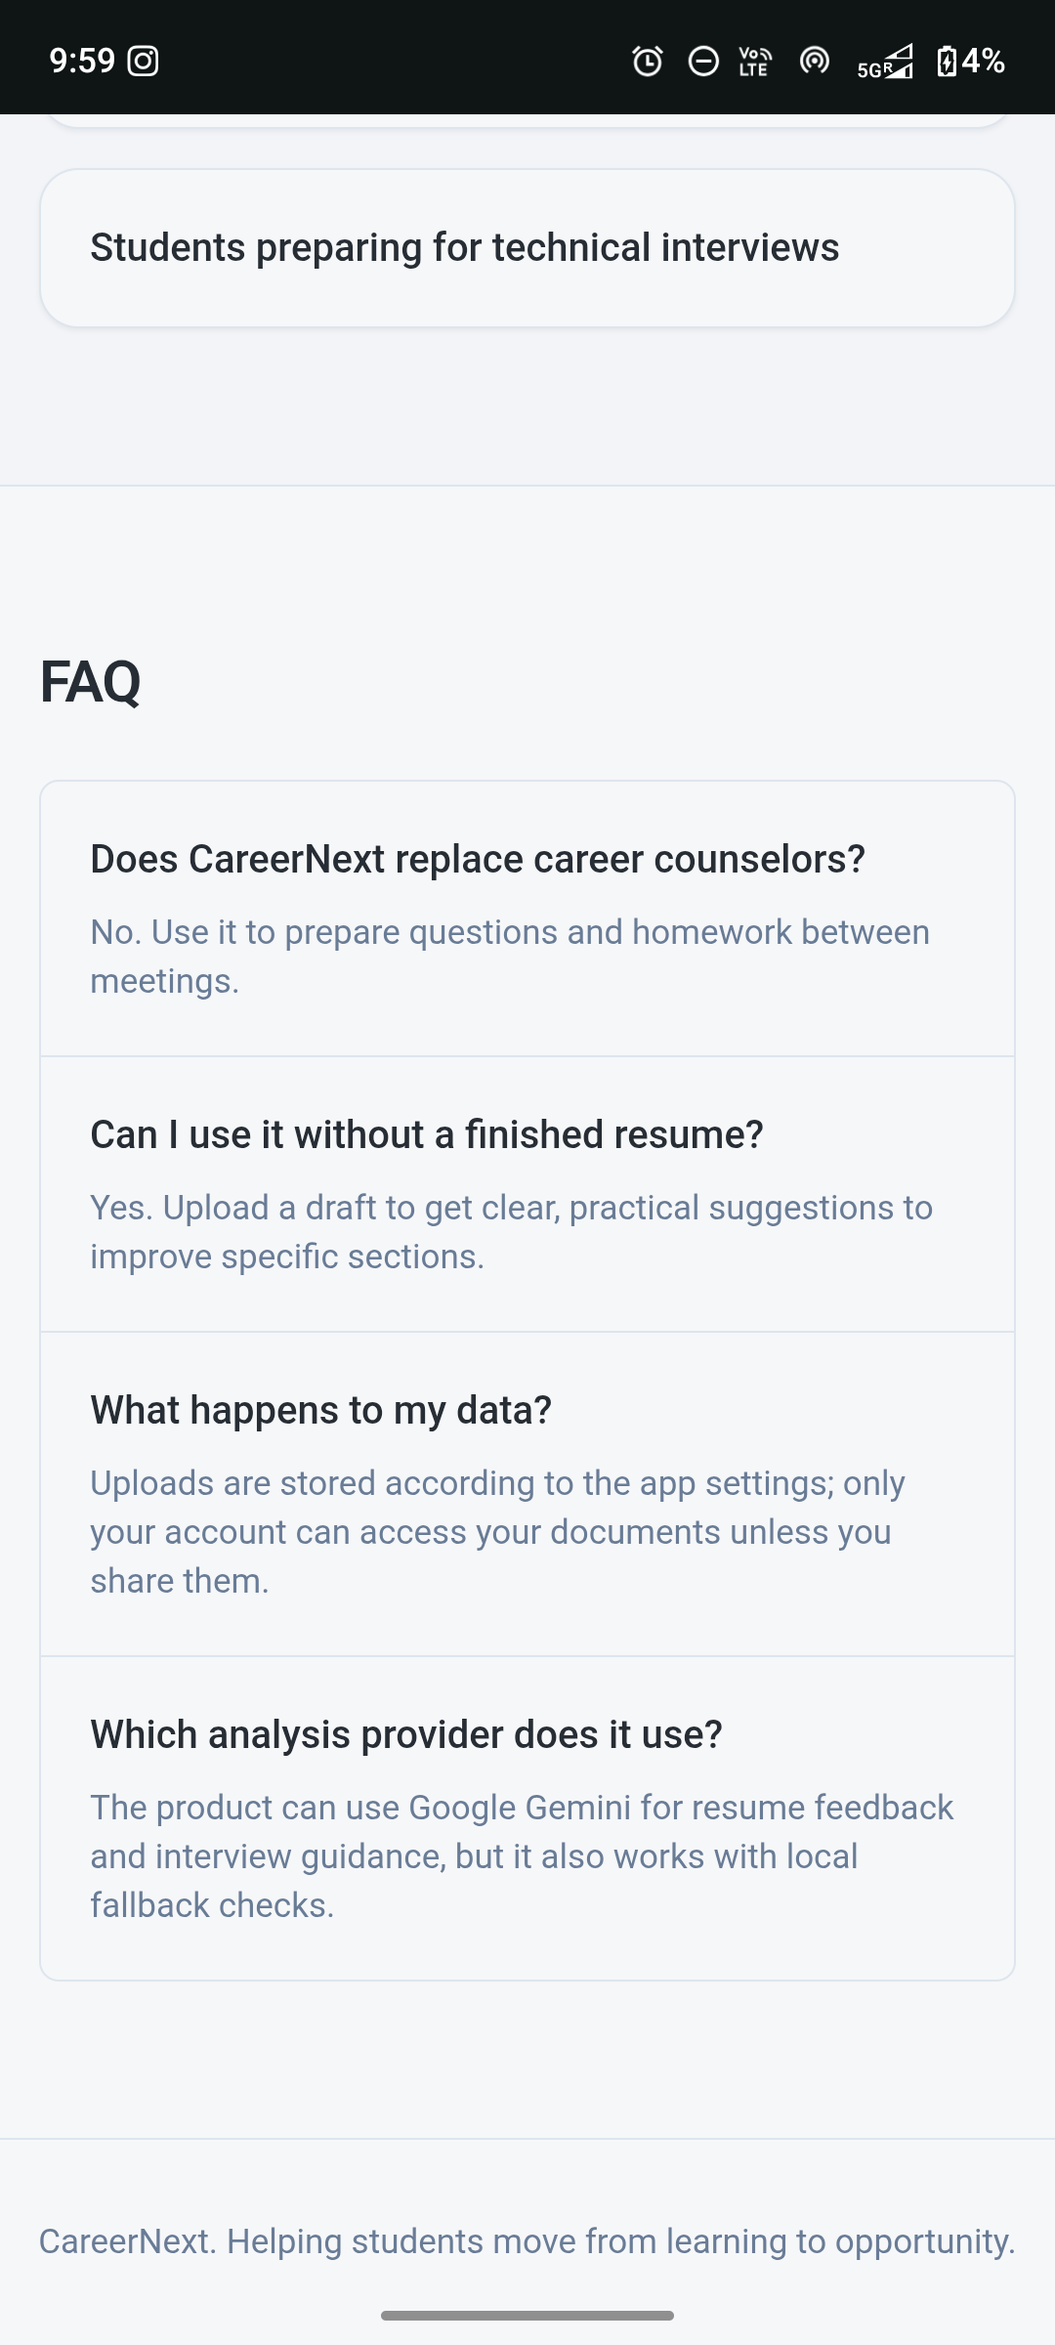Click the answer about preparing questions between meetings
The width and height of the screenshot is (1055, 2345).
point(510,957)
